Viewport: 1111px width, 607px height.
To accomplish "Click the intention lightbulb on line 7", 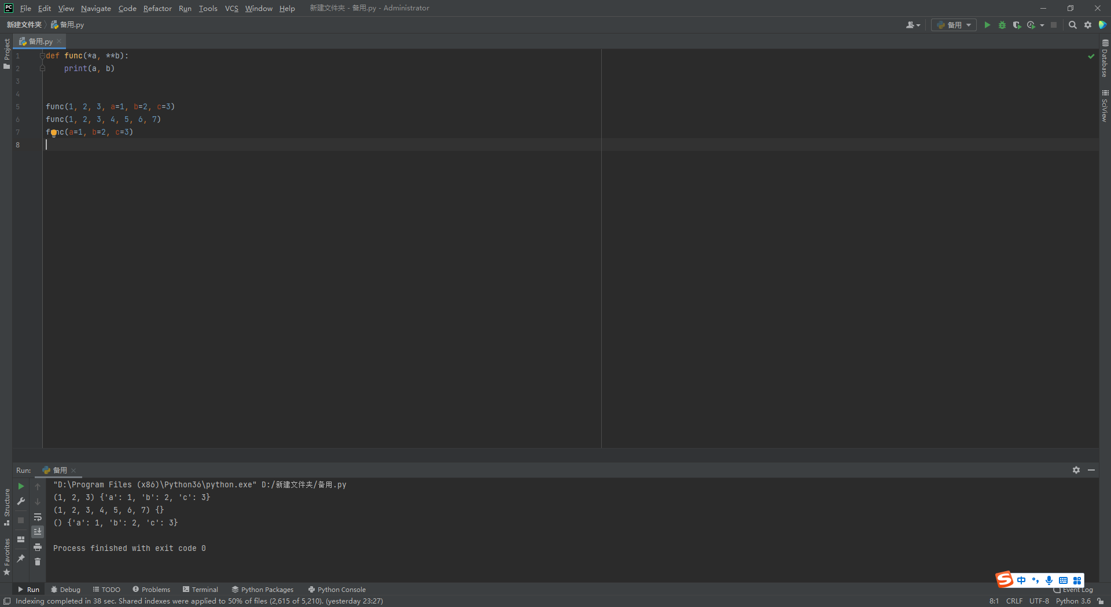I will (54, 133).
